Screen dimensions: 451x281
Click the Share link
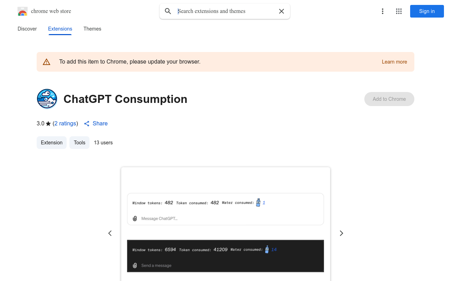96,124
